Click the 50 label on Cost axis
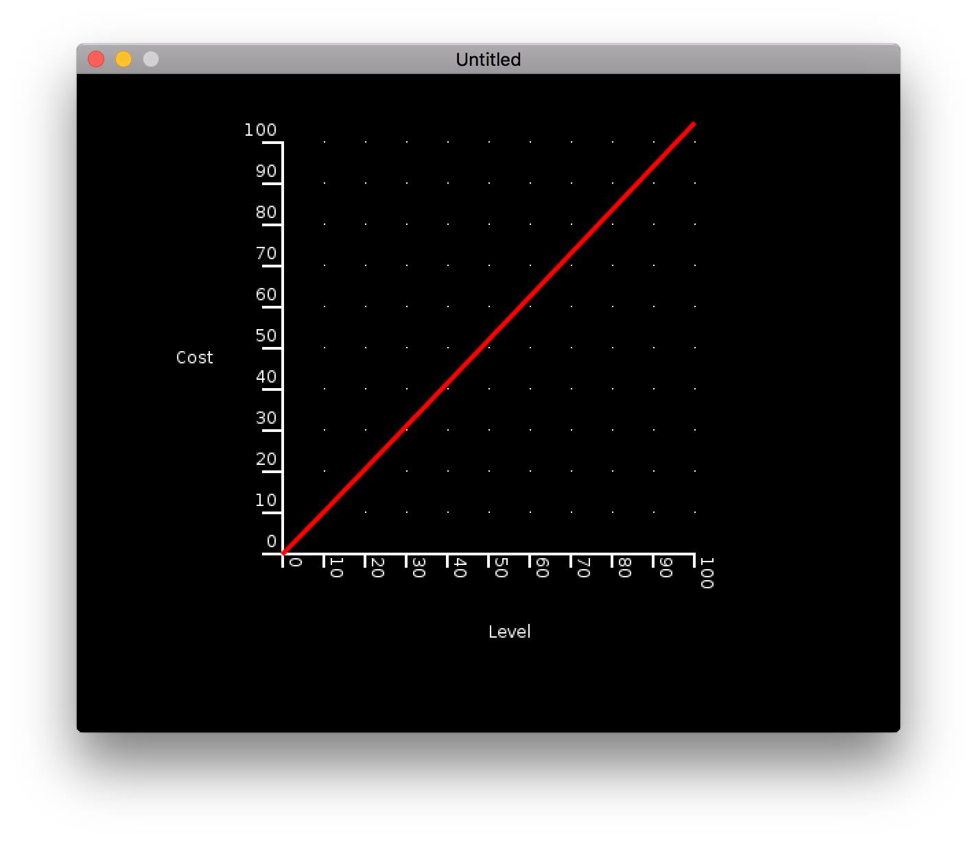Screen dimensions: 977x842 (266, 335)
